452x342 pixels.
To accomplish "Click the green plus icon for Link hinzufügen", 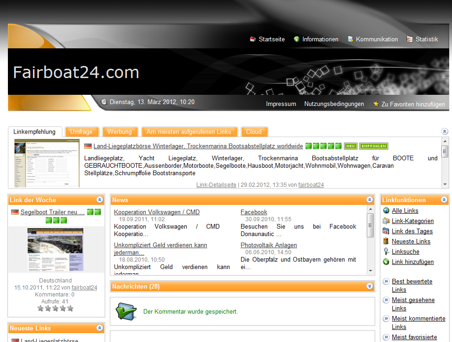I will [x=386, y=262].
